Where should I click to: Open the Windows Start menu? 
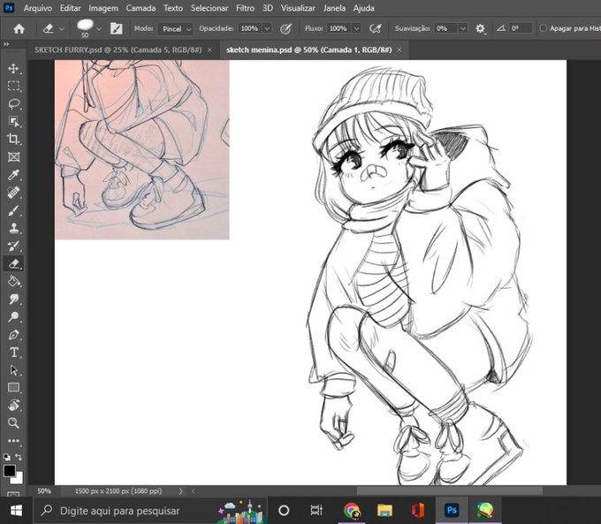pos(16,511)
